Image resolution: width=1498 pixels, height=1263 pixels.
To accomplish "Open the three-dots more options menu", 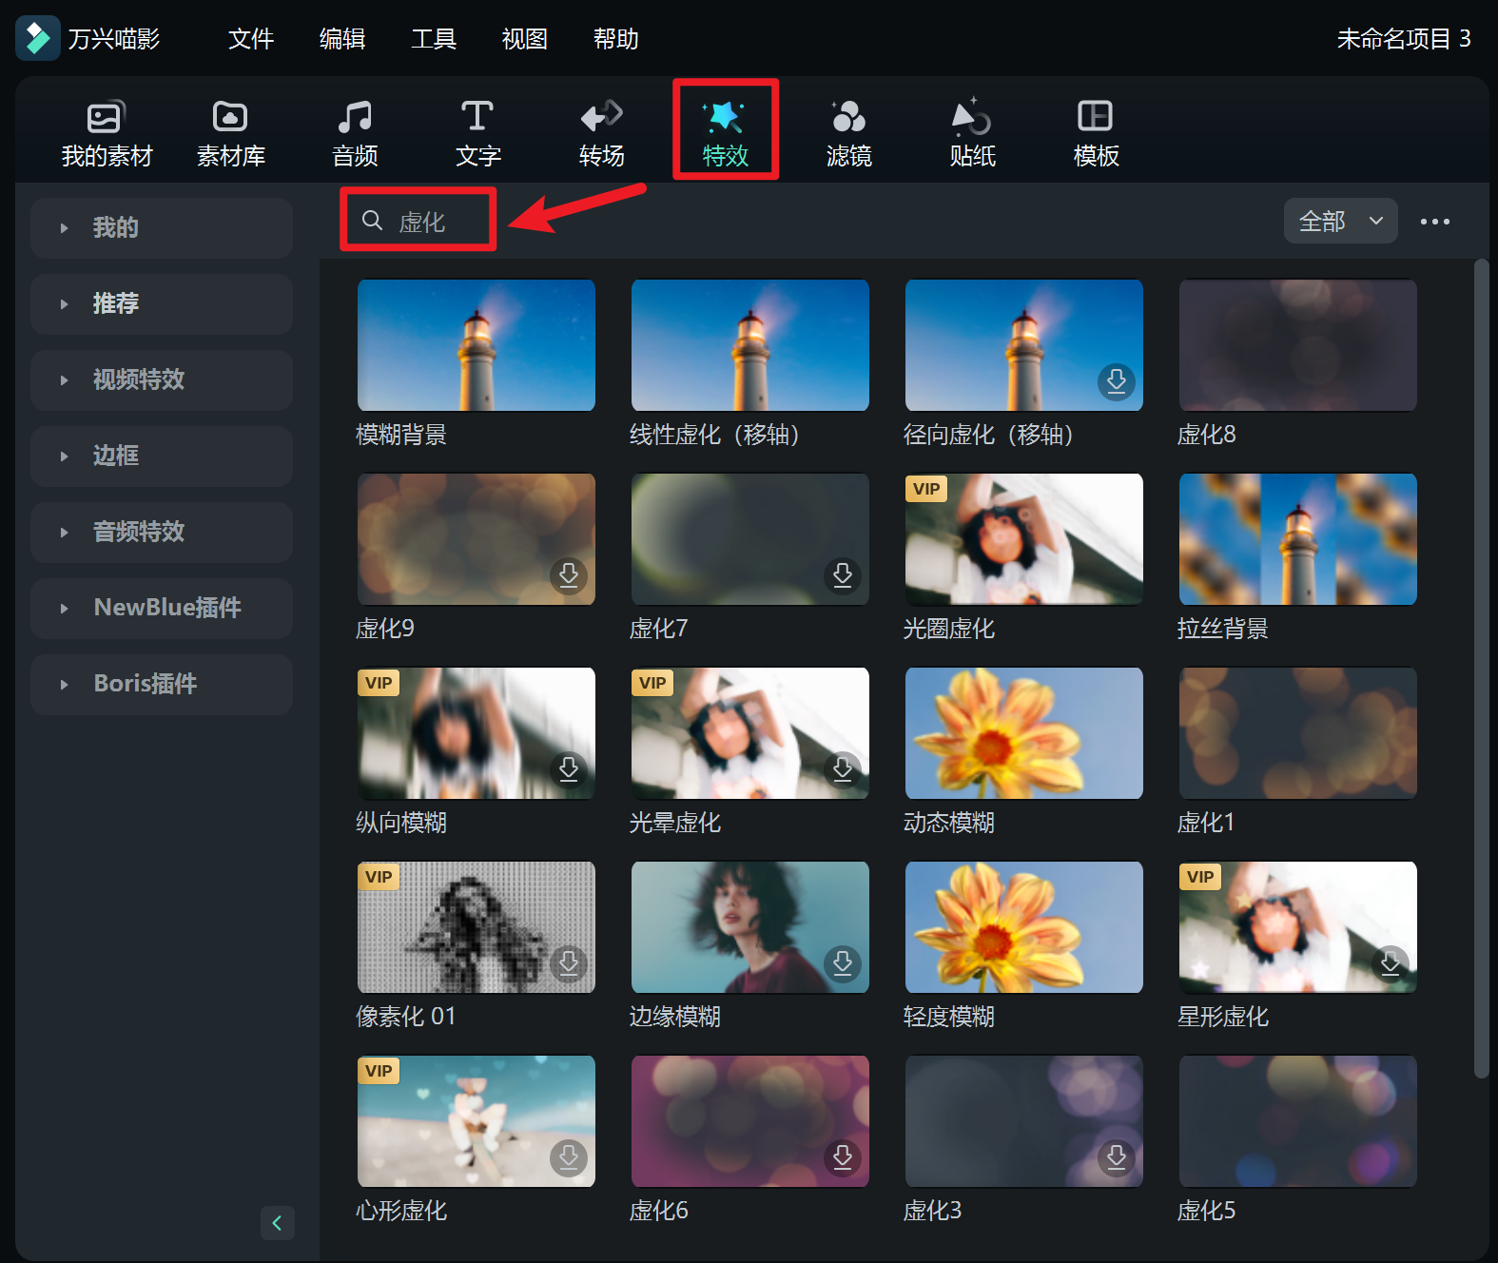I will 1434,222.
